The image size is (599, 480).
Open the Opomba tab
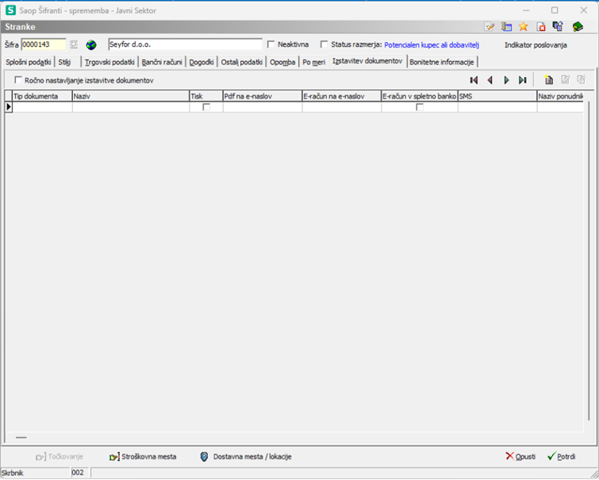click(x=282, y=62)
